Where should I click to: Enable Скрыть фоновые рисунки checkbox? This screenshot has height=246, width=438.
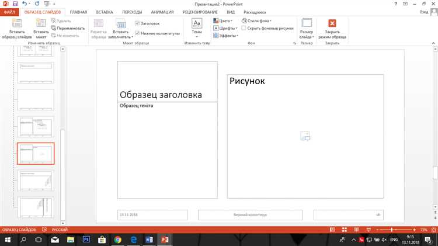pos(243,27)
